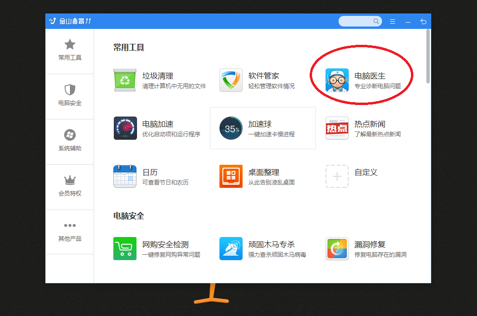Launch the 桌面整理 orange icon
This screenshot has width=477, height=316.
coord(231,176)
